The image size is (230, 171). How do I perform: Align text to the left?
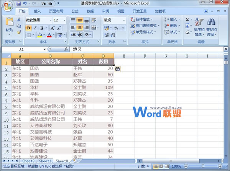73,28
